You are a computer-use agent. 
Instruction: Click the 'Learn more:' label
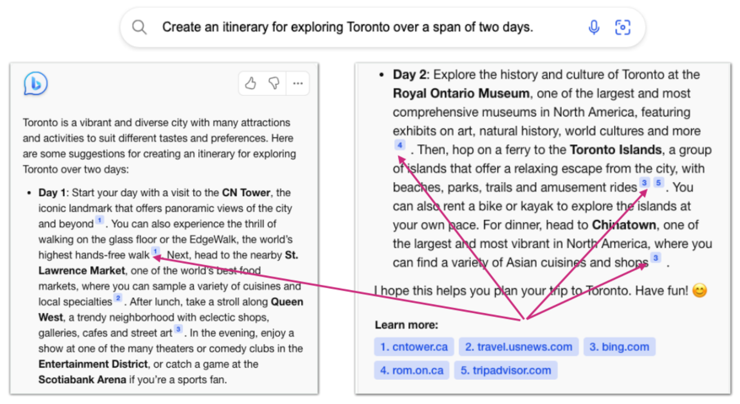click(x=406, y=325)
